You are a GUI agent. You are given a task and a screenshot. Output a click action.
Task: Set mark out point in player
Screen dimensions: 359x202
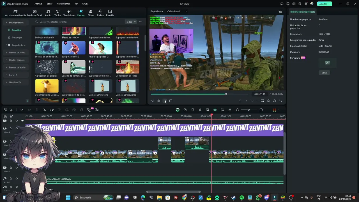(246, 101)
